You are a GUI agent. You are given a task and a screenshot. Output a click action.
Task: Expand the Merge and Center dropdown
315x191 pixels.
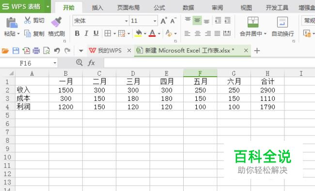point(265,34)
